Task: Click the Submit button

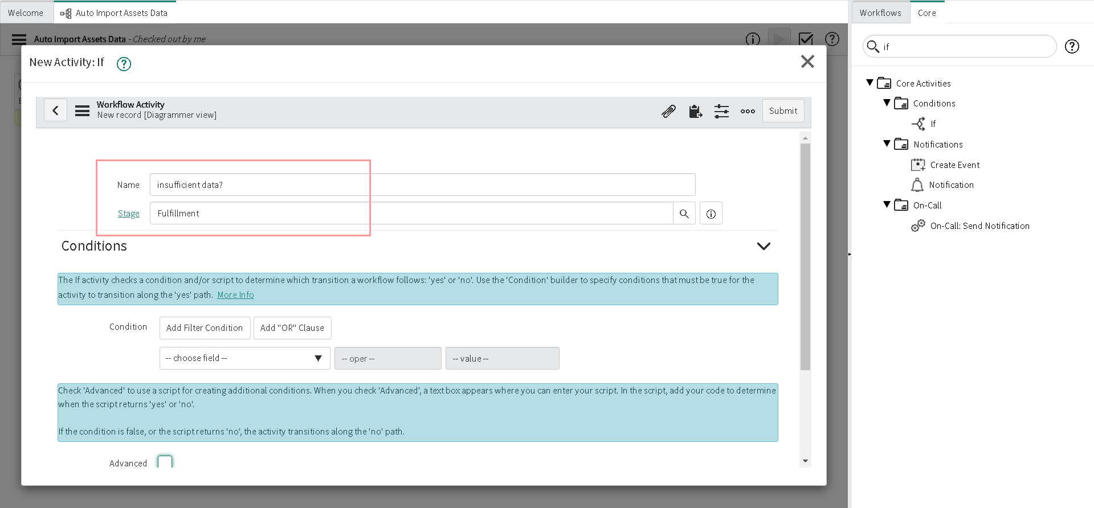Action: [783, 111]
